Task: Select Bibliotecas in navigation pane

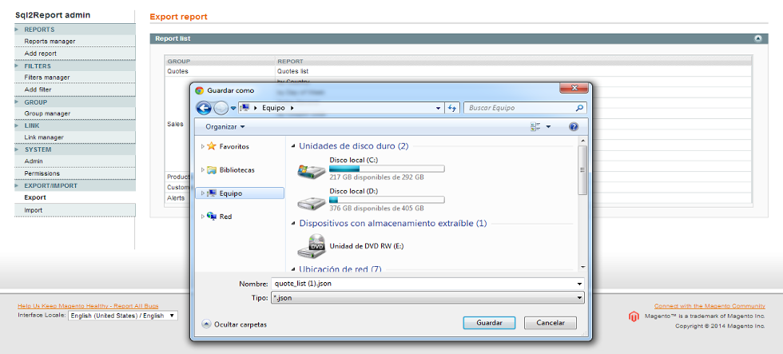Action: [236, 169]
